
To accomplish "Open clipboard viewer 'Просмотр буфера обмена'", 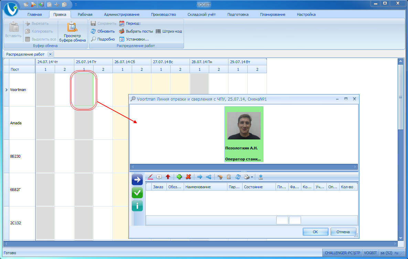I will pos(73,32).
